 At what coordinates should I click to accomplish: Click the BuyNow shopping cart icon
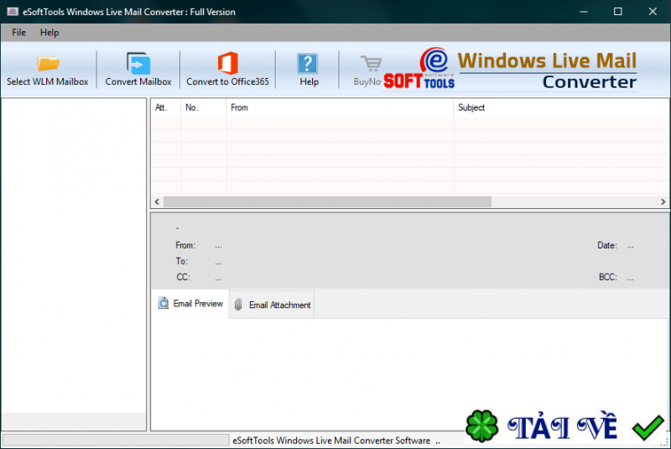[x=371, y=64]
